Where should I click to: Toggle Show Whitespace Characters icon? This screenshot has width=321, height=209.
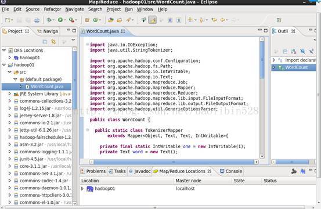[x=179, y=20]
